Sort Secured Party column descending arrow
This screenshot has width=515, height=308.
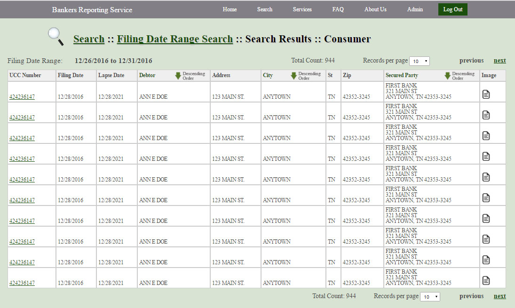coord(447,76)
